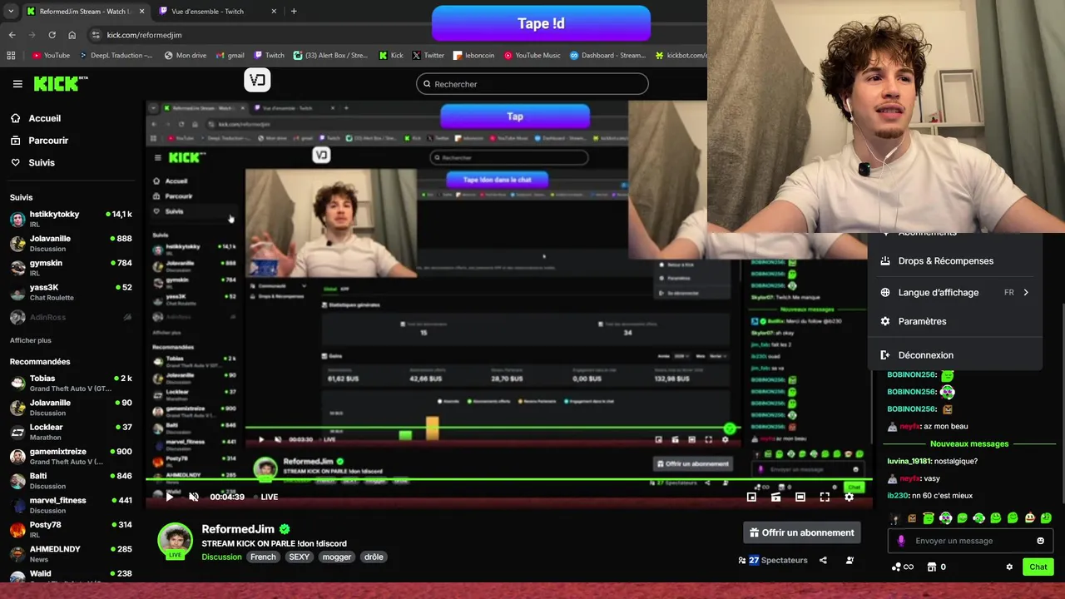Play the stream with the play button
Image resolution: width=1065 pixels, height=599 pixels.
pos(169,497)
